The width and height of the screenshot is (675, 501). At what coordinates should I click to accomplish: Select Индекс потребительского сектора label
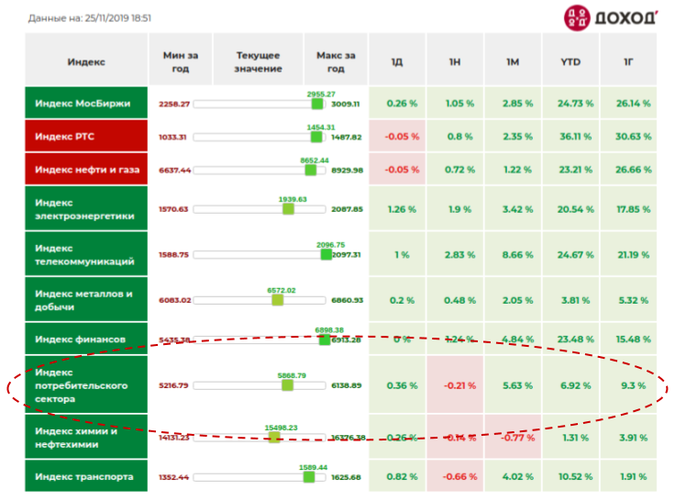click(86, 385)
